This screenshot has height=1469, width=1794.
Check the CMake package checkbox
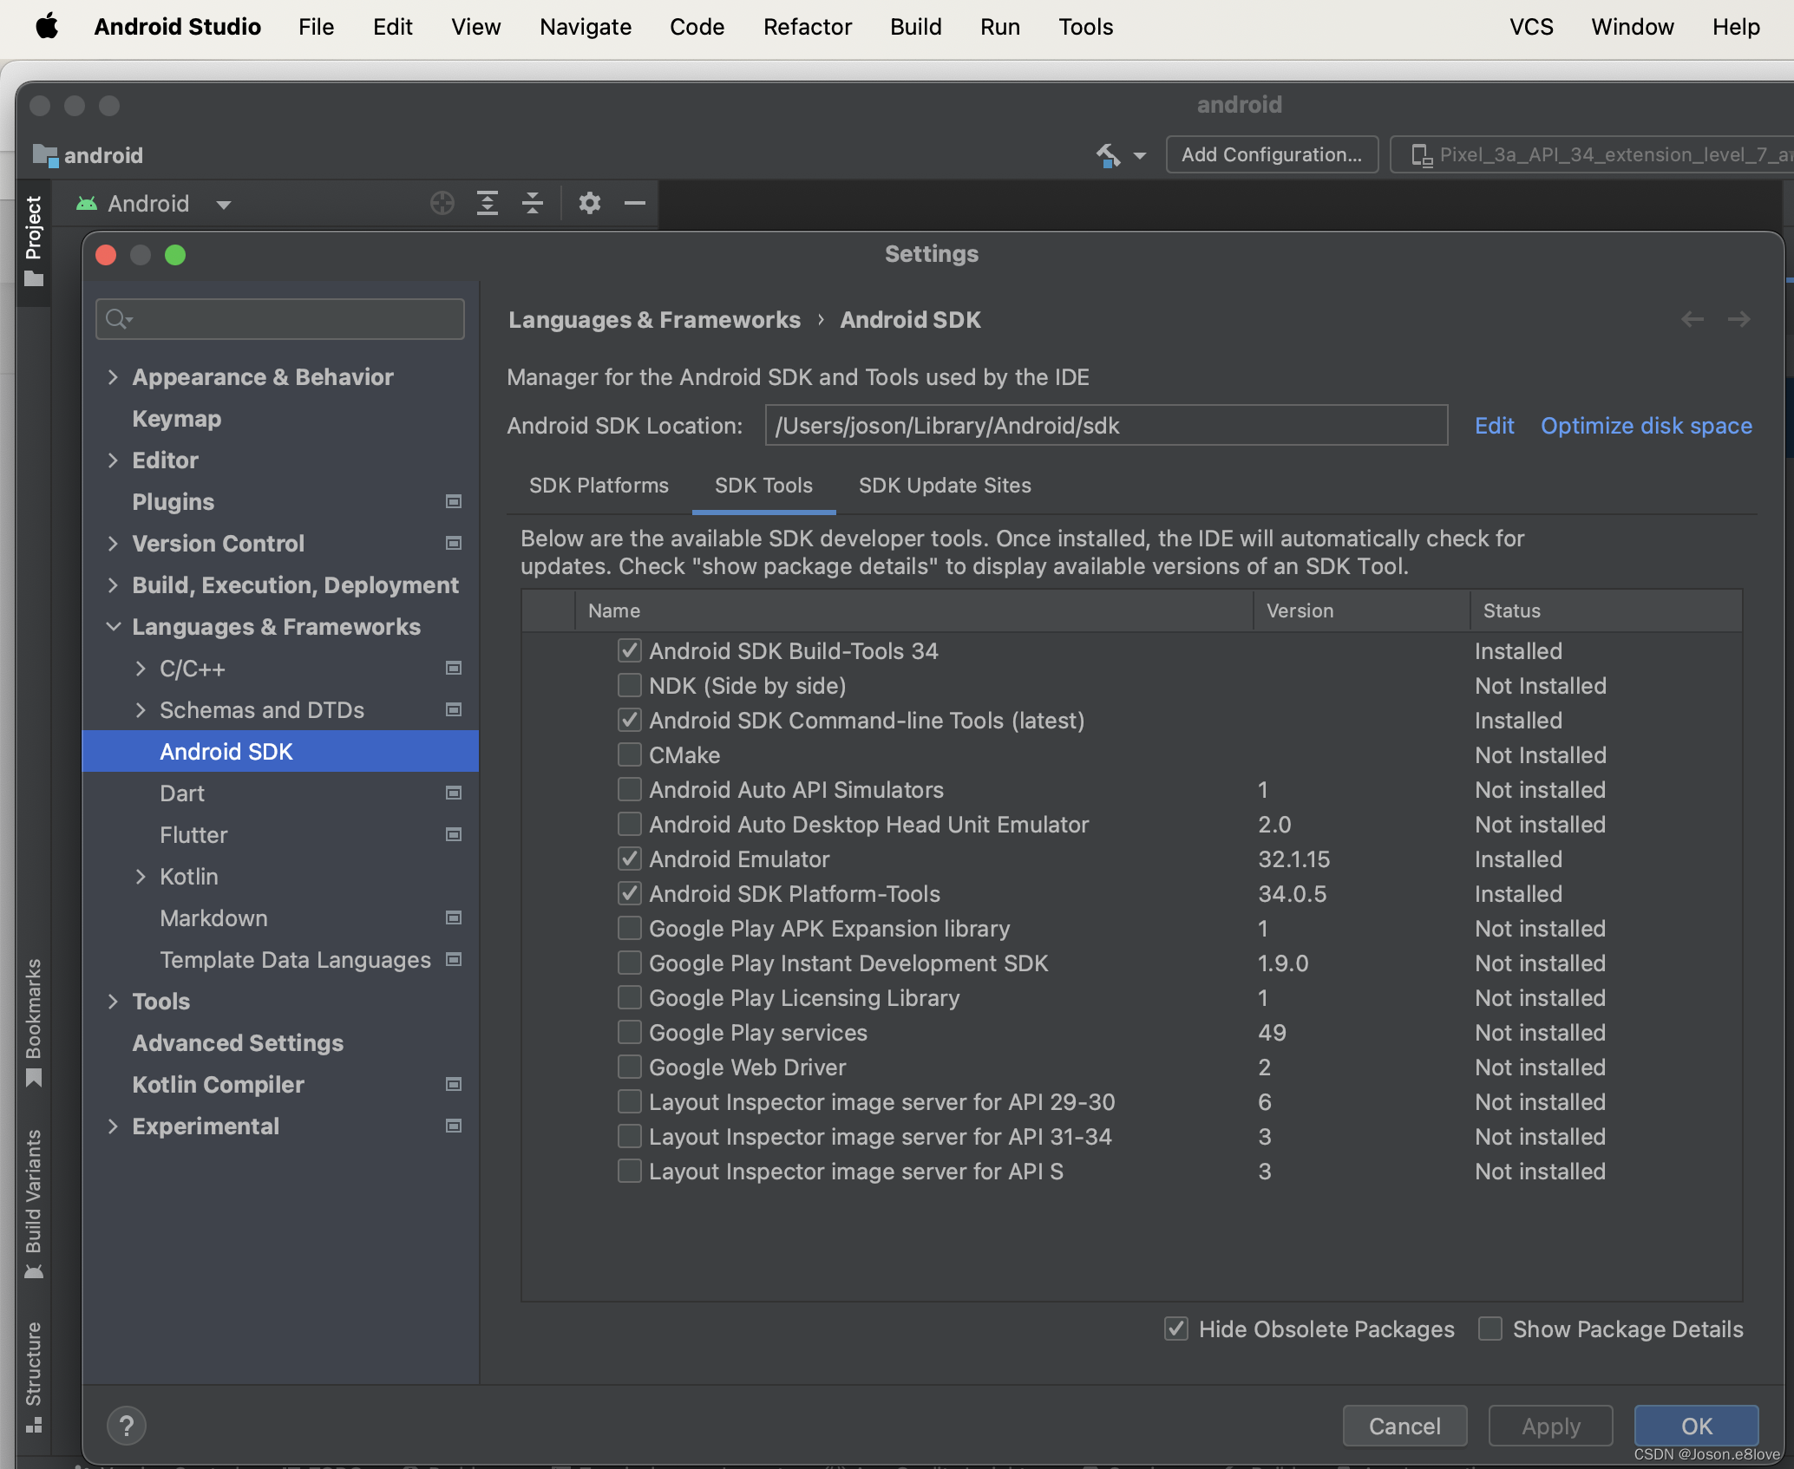(630, 755)
